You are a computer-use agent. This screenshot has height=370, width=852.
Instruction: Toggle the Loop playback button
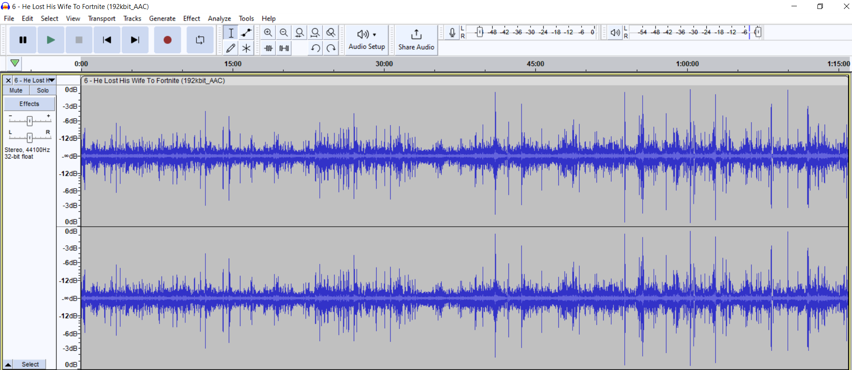coord(200,40)
